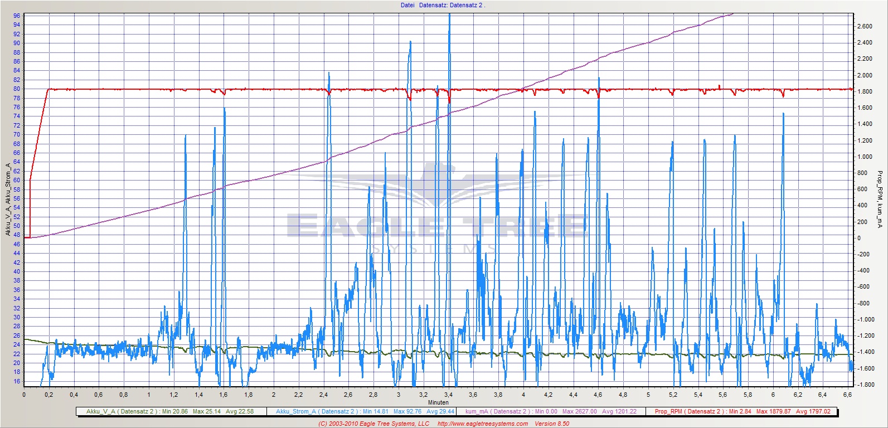
Task: Click the 'Minuten' x-axis label
Action: [x=438, y=402]
